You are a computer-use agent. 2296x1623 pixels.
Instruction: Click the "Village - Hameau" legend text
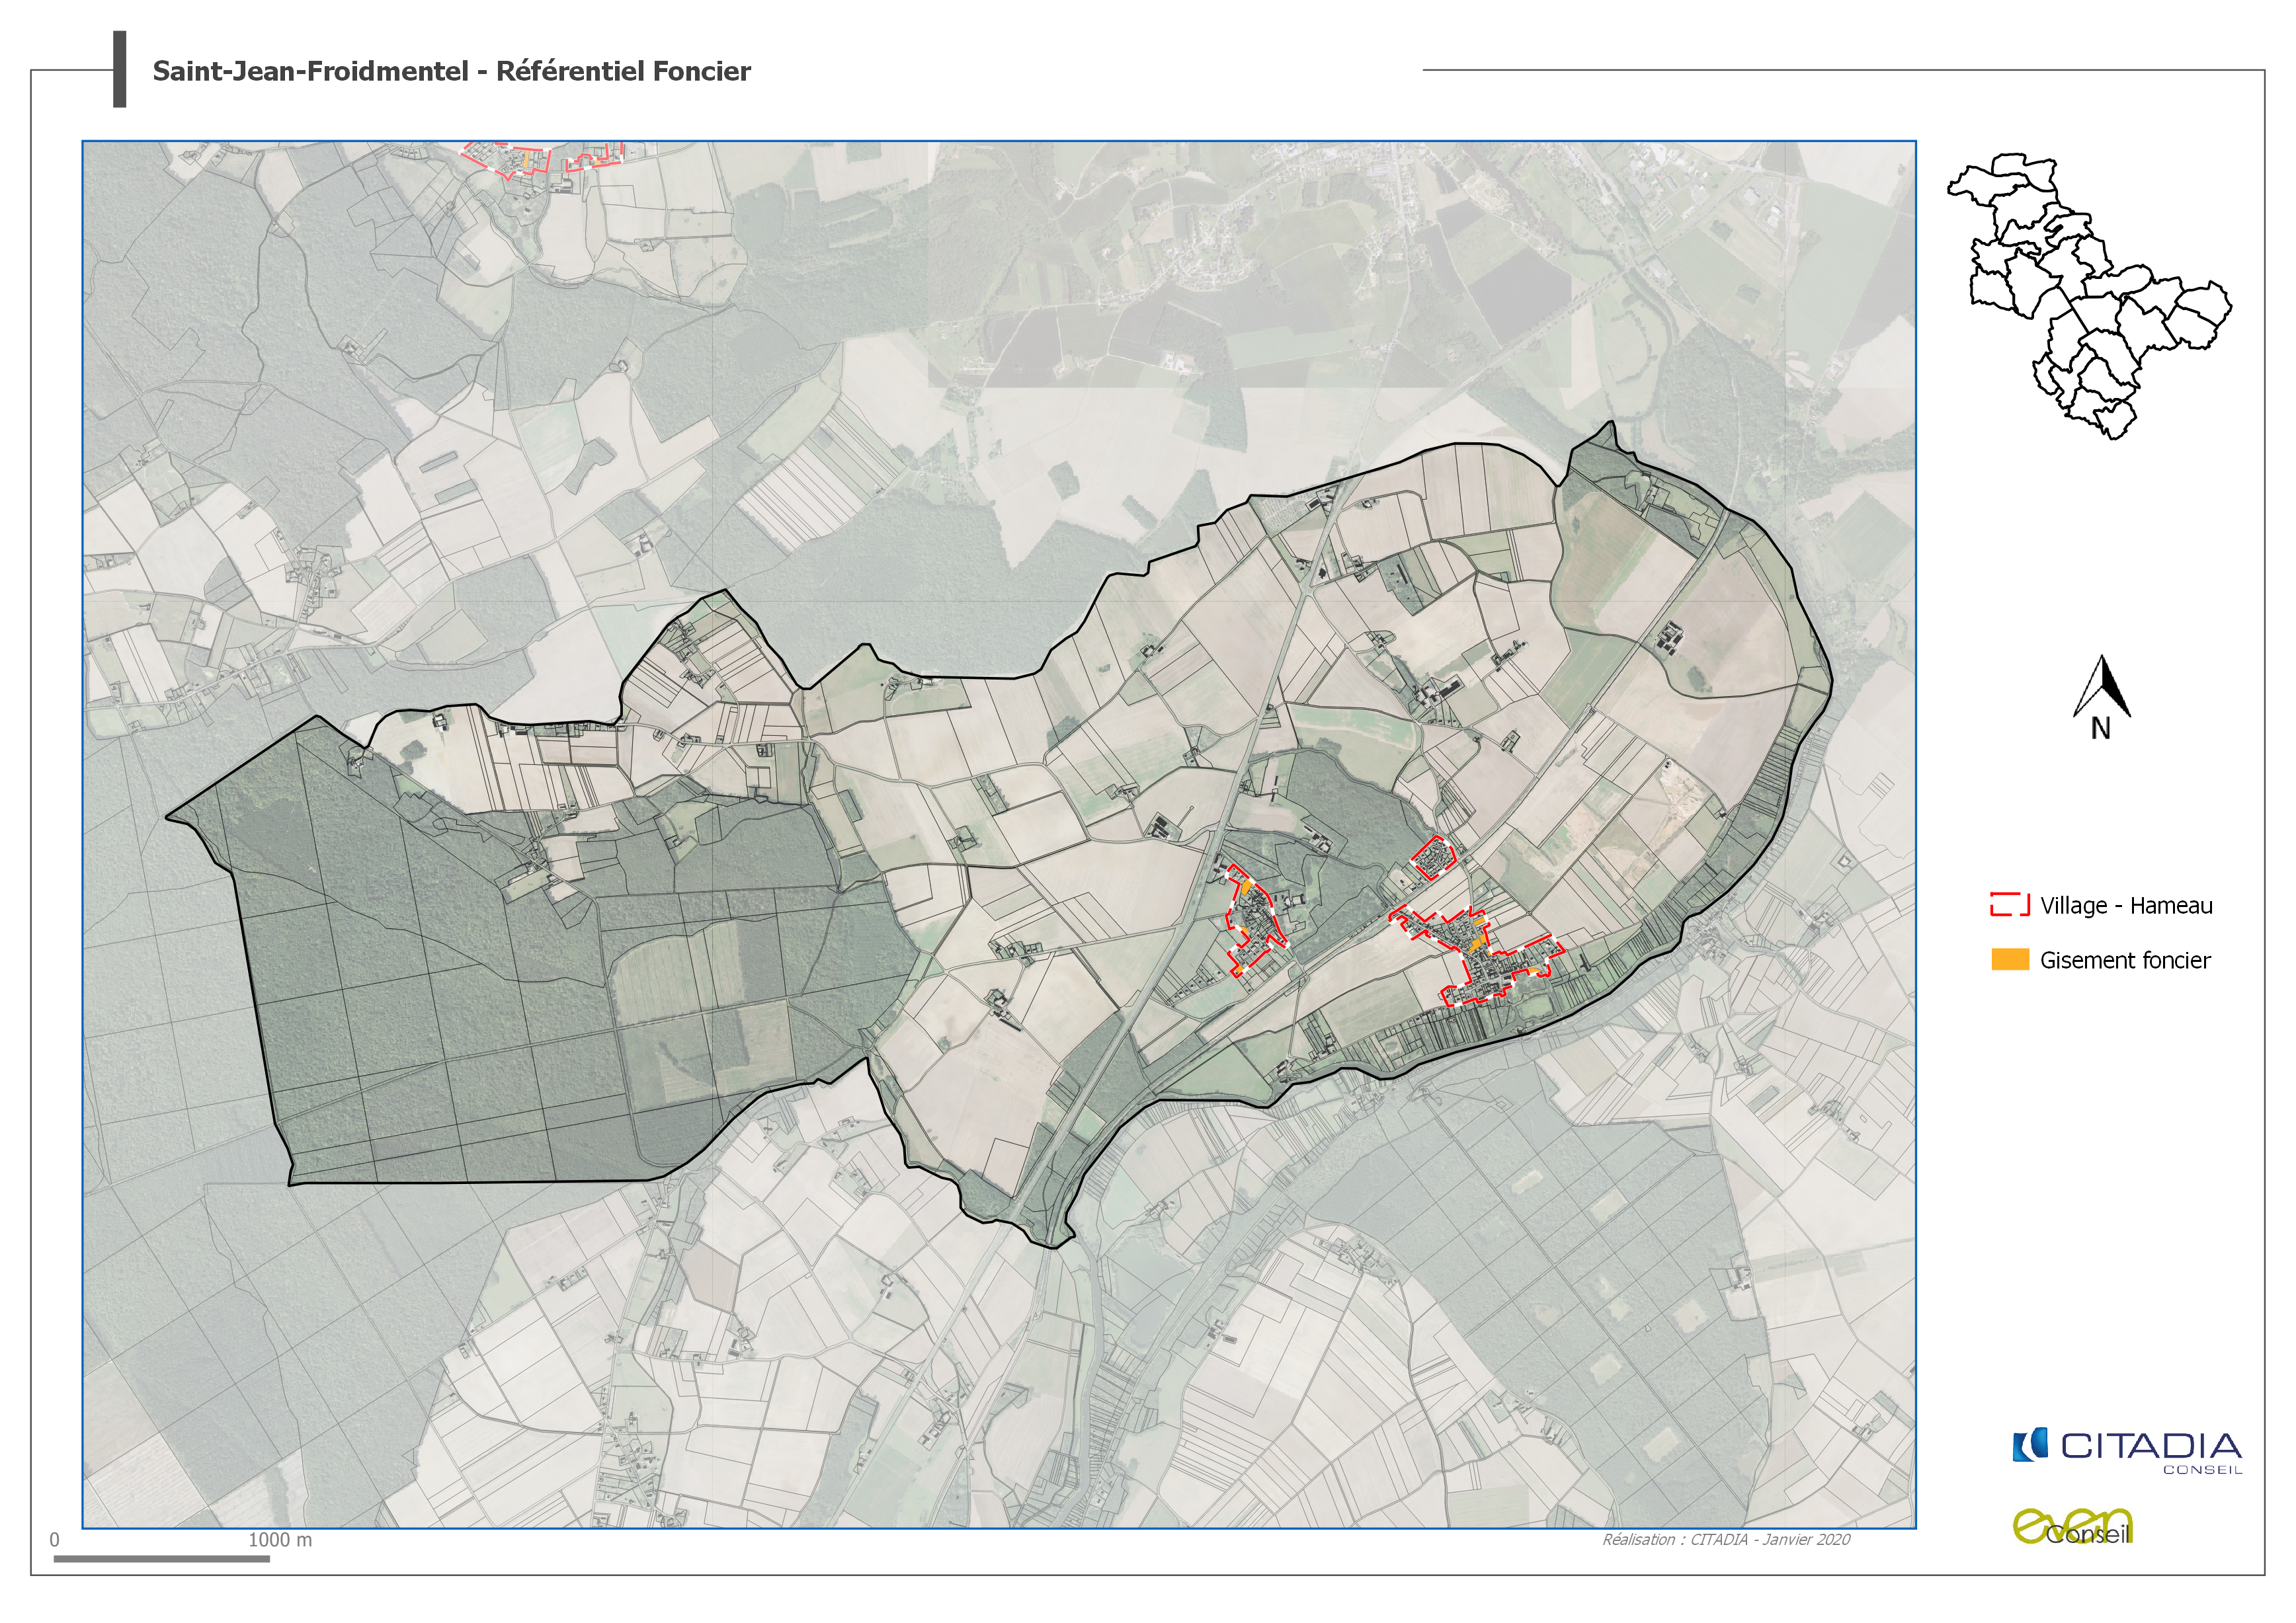(x=2126, y=906)
